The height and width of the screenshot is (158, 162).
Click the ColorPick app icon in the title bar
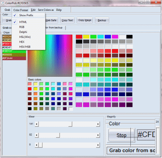click(3, 3)
